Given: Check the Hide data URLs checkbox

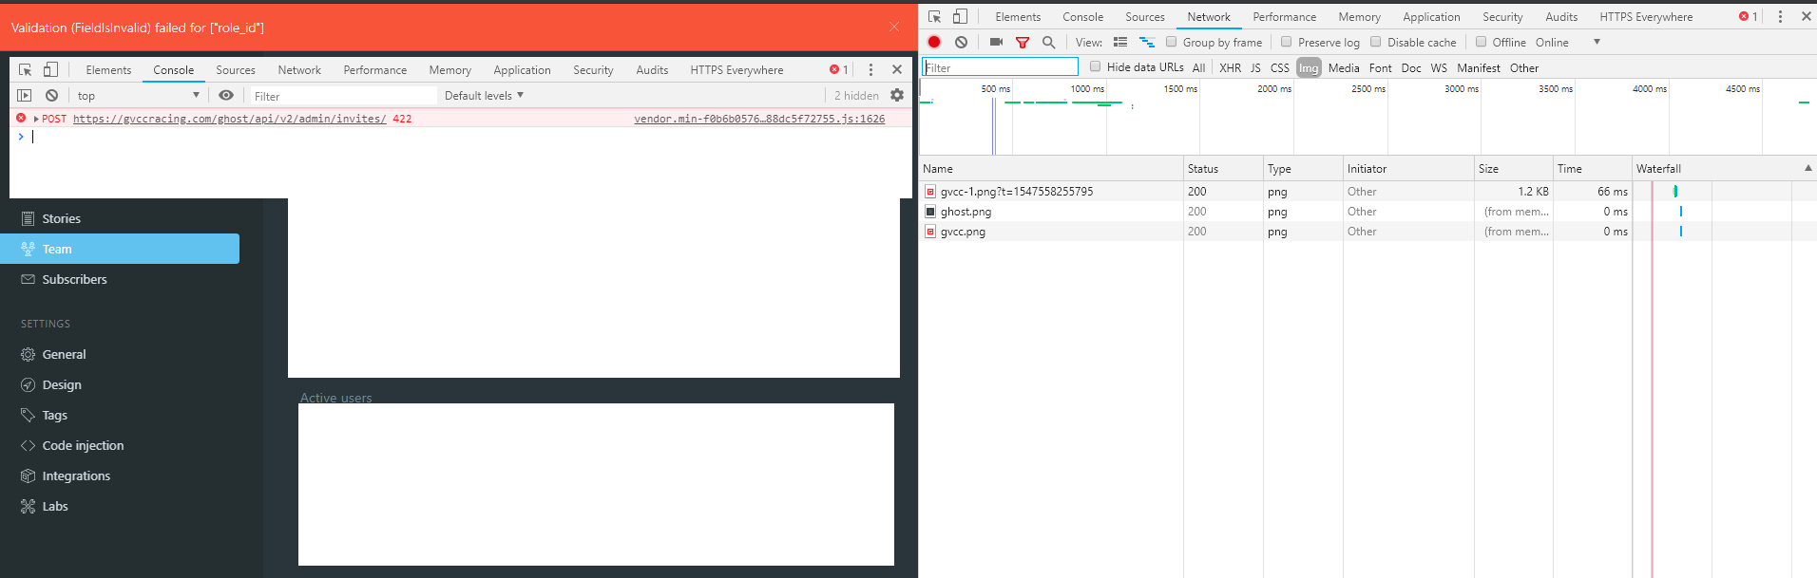Looking at the screenshot, I should (1095, 66).
